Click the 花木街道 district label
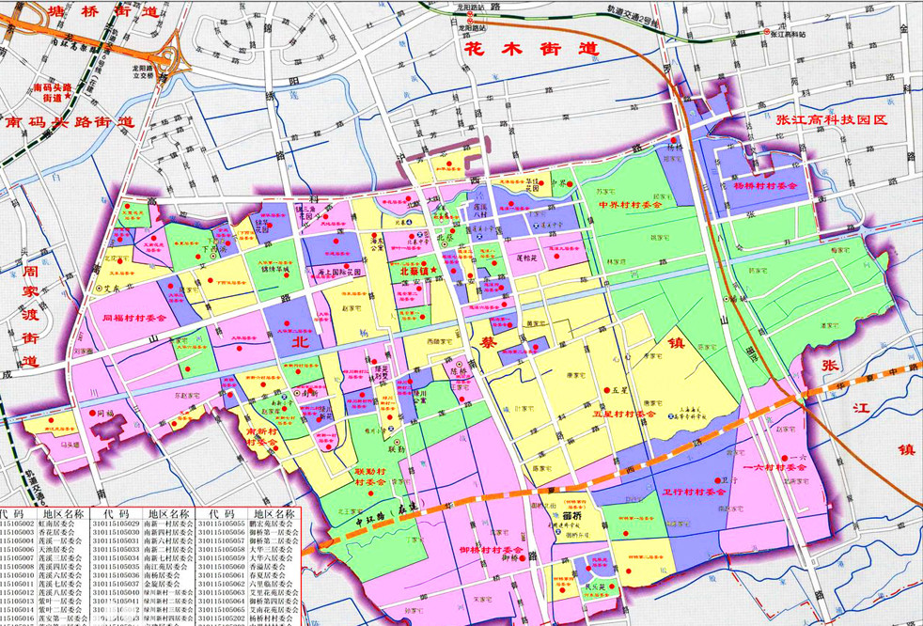This screenshot has height=626, width=923. coord(532,49)
